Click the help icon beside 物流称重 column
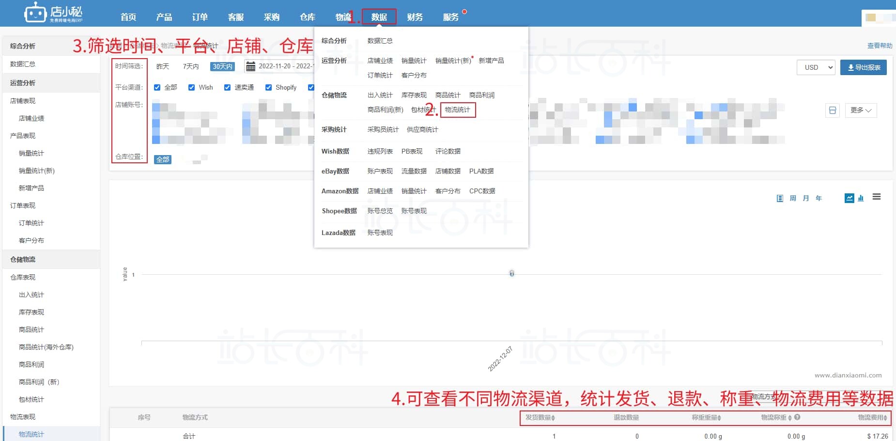 click(797, 417)
